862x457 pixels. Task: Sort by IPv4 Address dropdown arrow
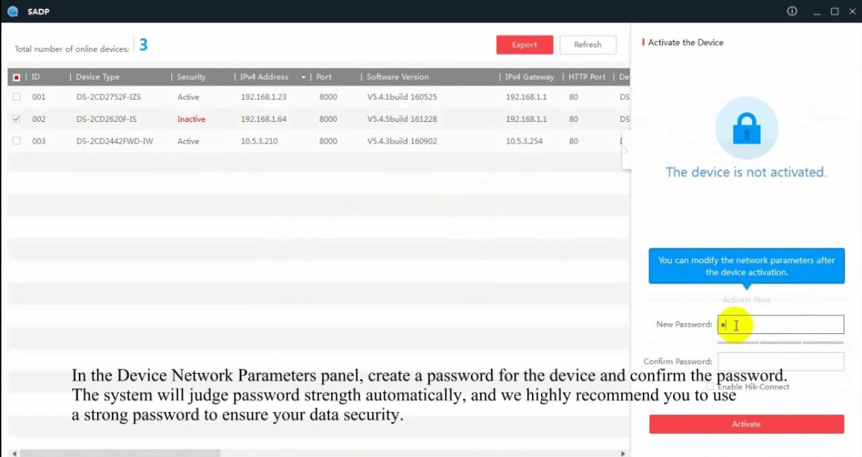click(x=303, y=77)
